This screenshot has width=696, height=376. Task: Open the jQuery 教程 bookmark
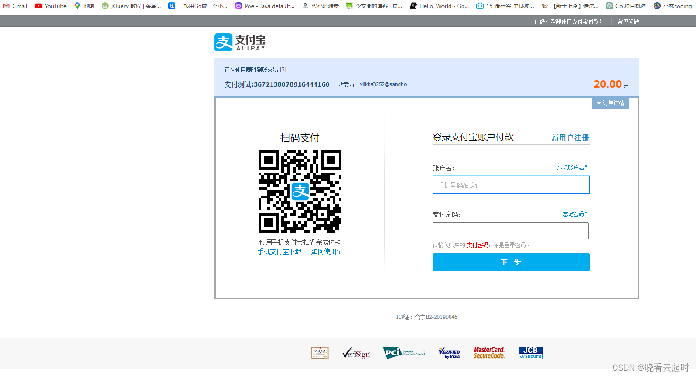click(131, 6)
